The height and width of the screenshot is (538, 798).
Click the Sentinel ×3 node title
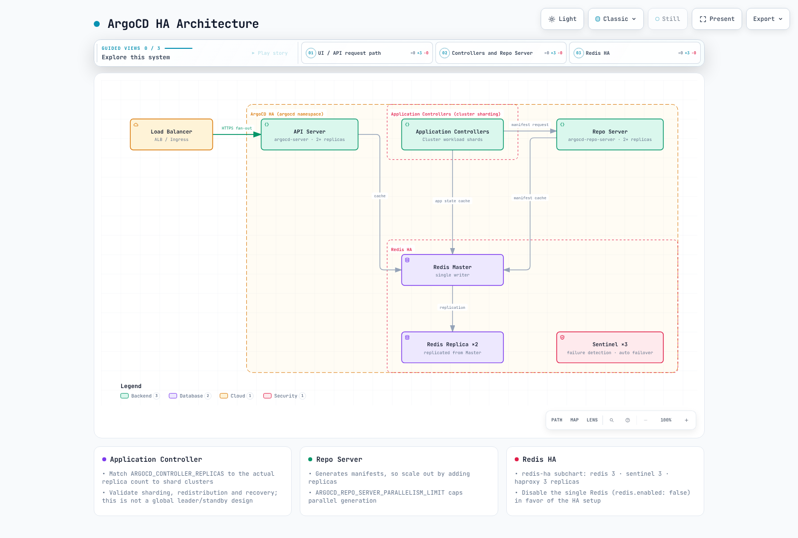(610, 345)
